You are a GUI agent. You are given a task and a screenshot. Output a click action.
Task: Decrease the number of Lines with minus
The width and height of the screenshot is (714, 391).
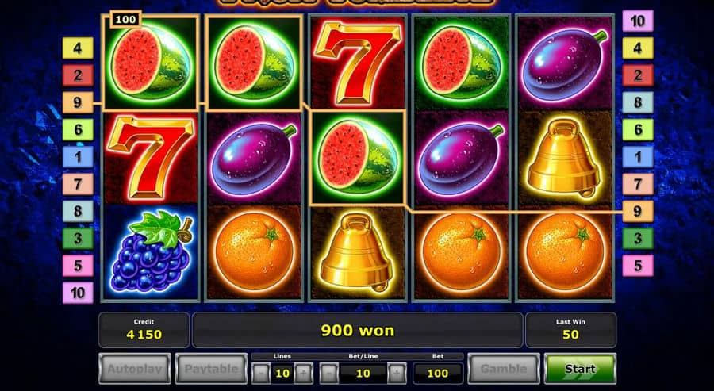click(261, 374)
